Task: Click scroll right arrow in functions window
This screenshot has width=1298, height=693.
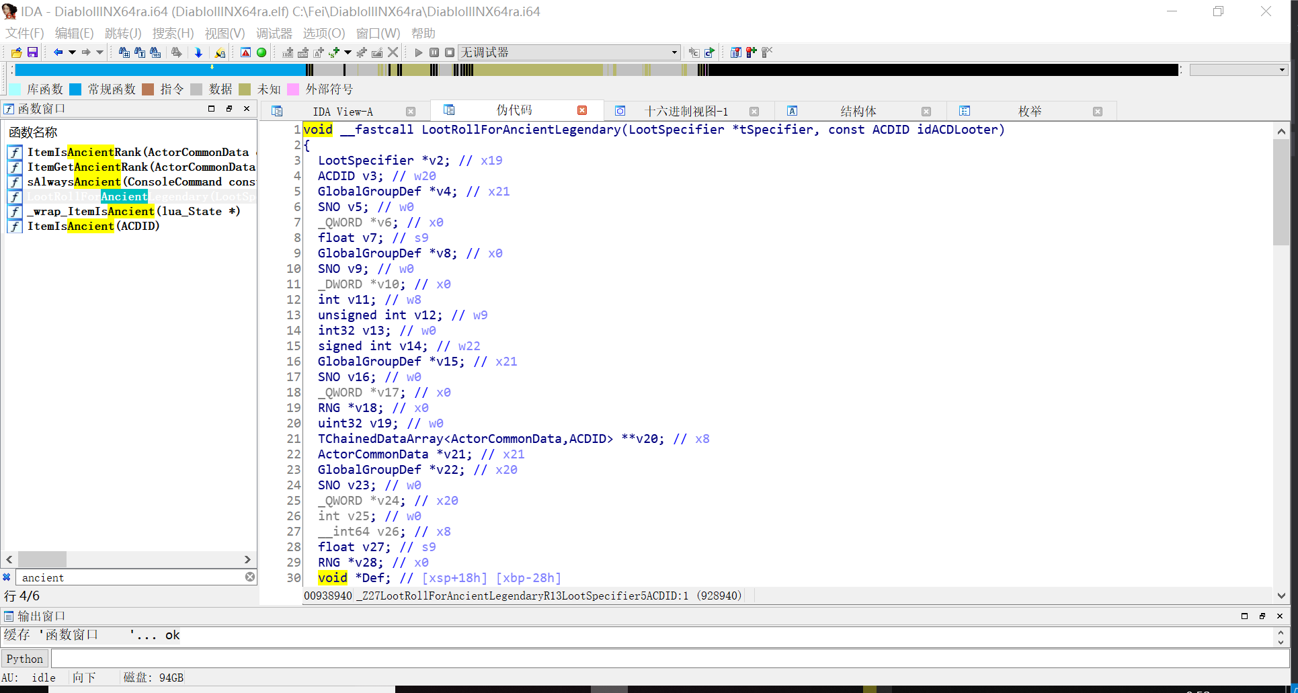Action: coord(247,559)
